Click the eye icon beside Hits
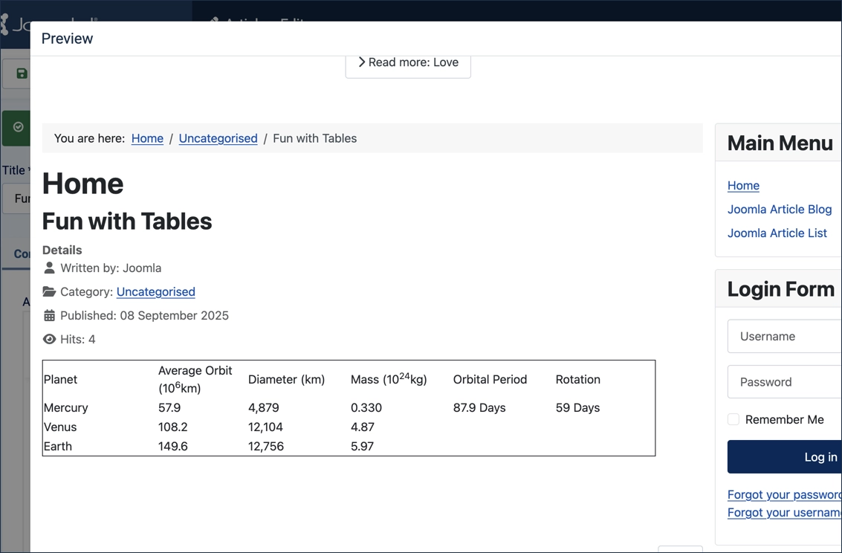Screen dimensions: 842x553 [48, 339]
